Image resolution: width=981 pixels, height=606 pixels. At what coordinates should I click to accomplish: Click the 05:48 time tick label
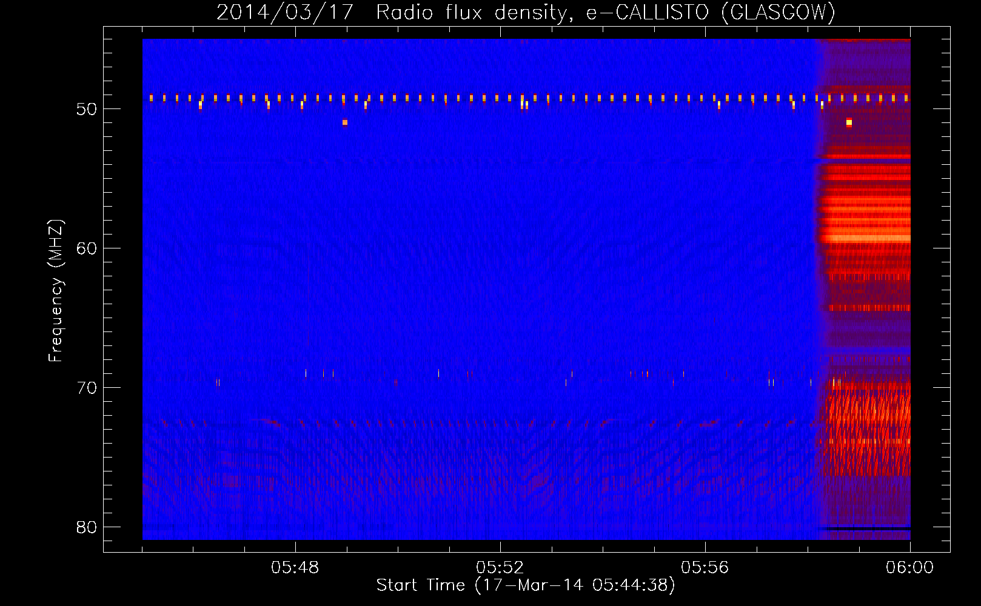(x=295, y=568)
